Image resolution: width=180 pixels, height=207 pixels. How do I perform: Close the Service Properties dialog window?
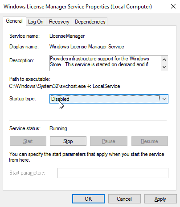point(173,6)
